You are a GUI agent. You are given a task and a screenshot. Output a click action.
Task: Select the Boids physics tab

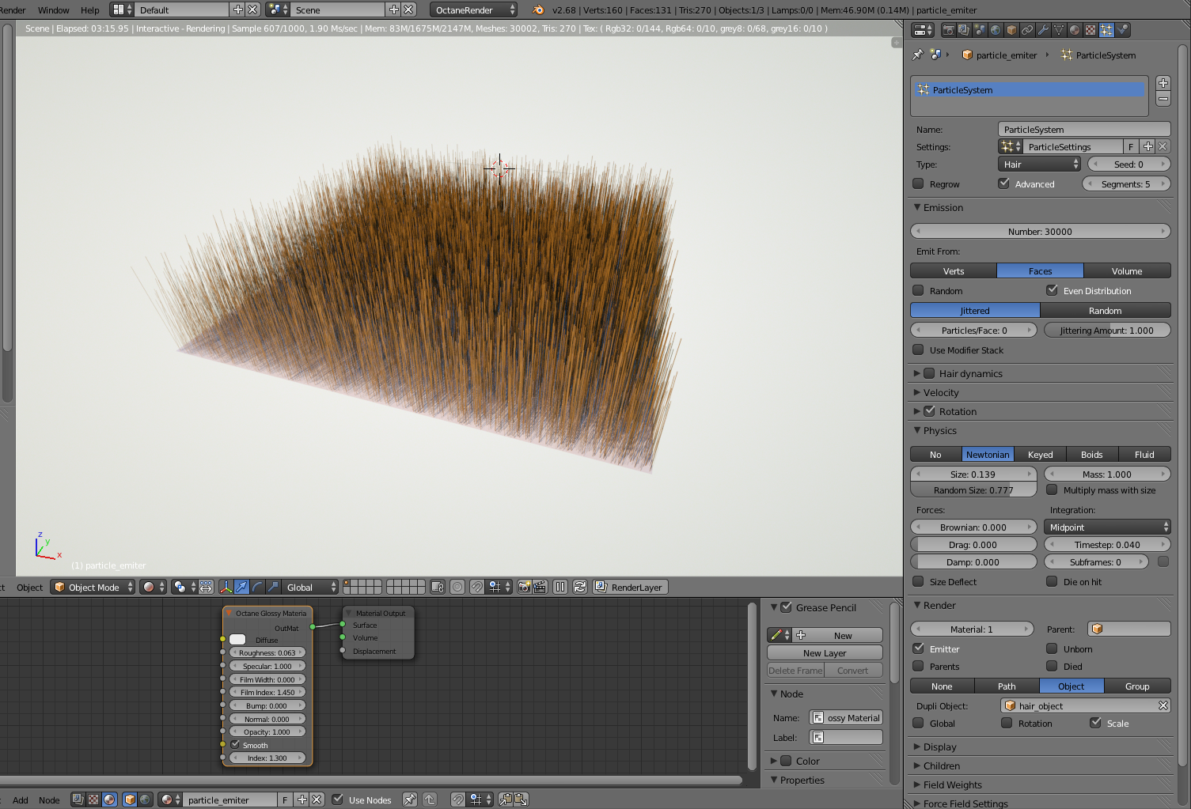click(1091, 455)
